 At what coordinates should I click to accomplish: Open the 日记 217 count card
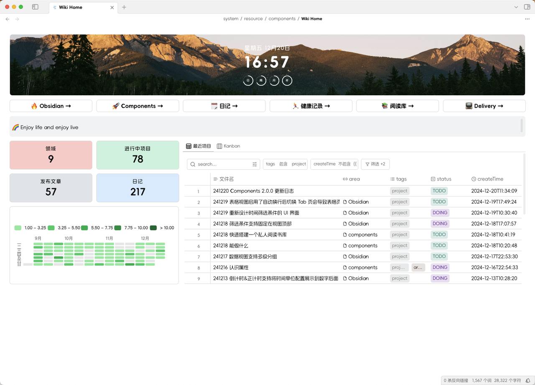coord(138,188)
